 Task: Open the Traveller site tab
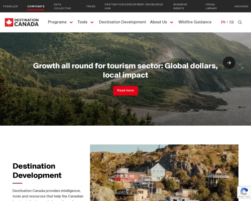[10, 6]
